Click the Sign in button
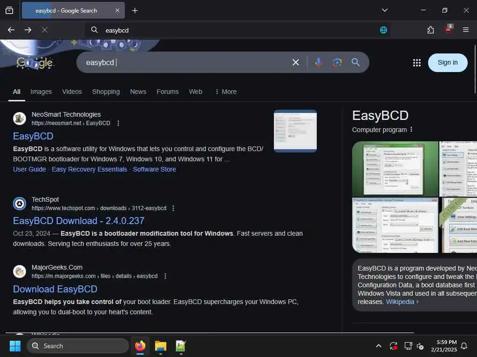The width and height of the screenshot is (477, 357). (448, 63)
